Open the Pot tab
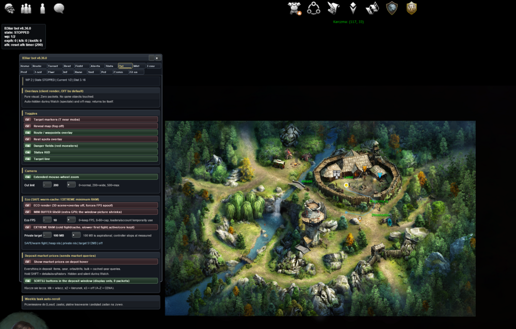Image resolution: width=516 pixels, height=329 pixels. [106, 72]
